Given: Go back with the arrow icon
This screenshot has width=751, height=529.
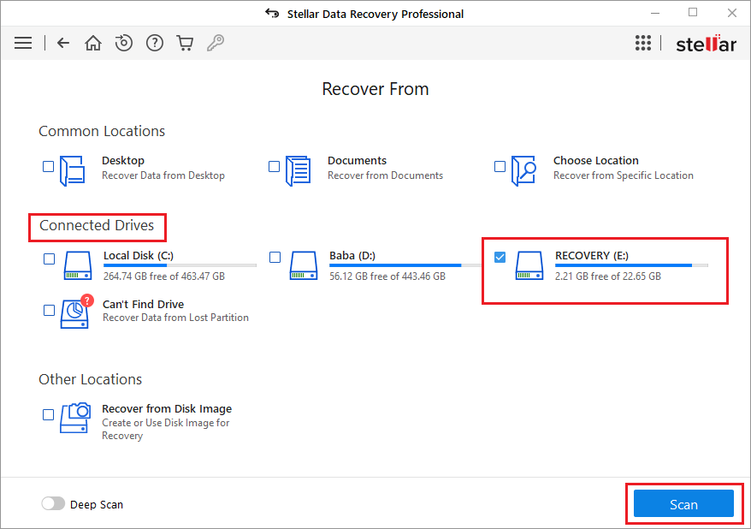Looking at the screenshot, I should tap(62, 43).
